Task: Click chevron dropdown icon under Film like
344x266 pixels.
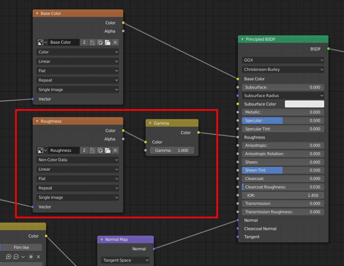Action: pyautogui.click(x=23, y=257)
